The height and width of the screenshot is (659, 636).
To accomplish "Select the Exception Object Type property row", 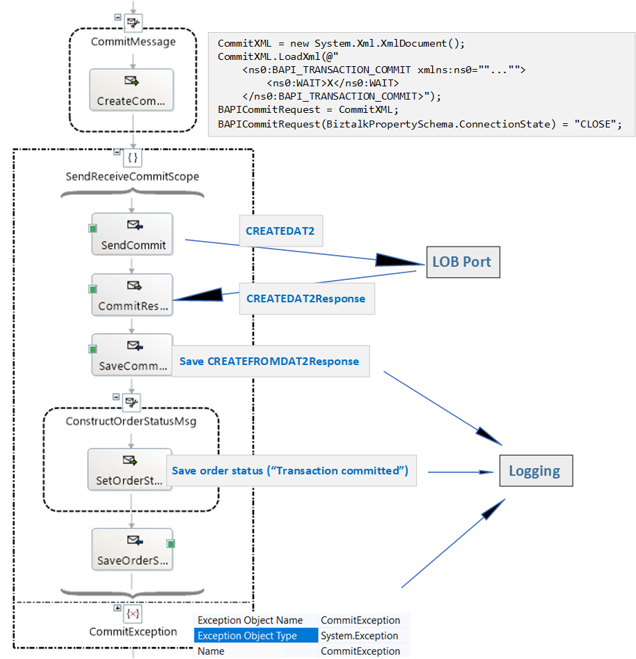I will (302, 635).
